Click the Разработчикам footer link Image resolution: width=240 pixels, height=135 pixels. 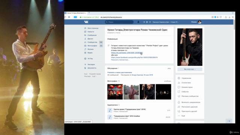95,74
